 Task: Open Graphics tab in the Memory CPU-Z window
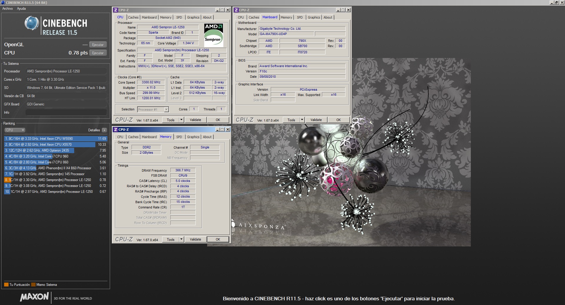193,137
